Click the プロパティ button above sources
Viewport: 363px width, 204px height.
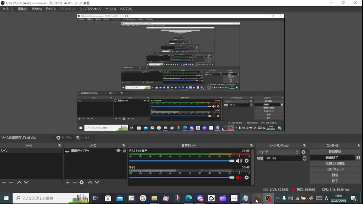pyautogui.click(x=64, y=138)
